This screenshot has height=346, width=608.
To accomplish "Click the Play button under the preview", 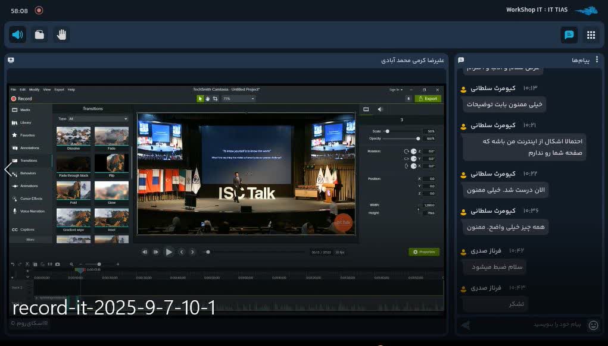I will click(x=169, y=252).
